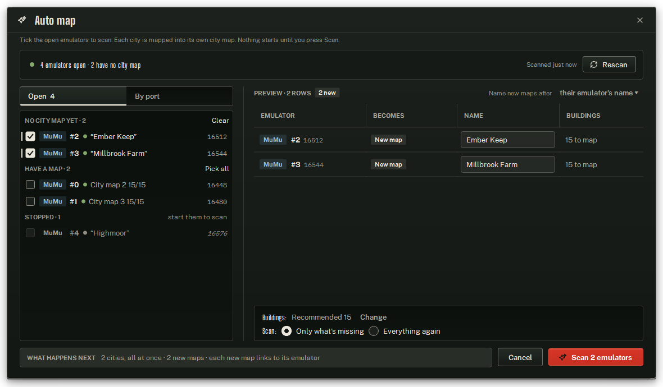Uncheck the Ember Keep emulator checkbox

tap(30, 136)
